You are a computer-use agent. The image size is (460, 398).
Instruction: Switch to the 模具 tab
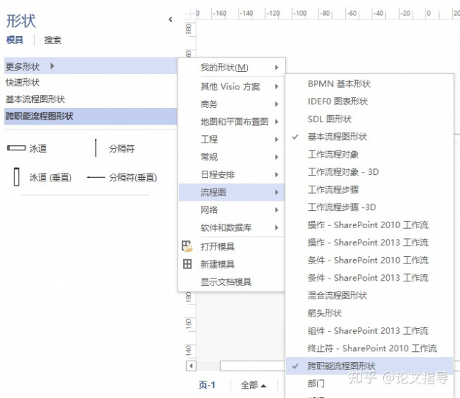coord(14,40)
